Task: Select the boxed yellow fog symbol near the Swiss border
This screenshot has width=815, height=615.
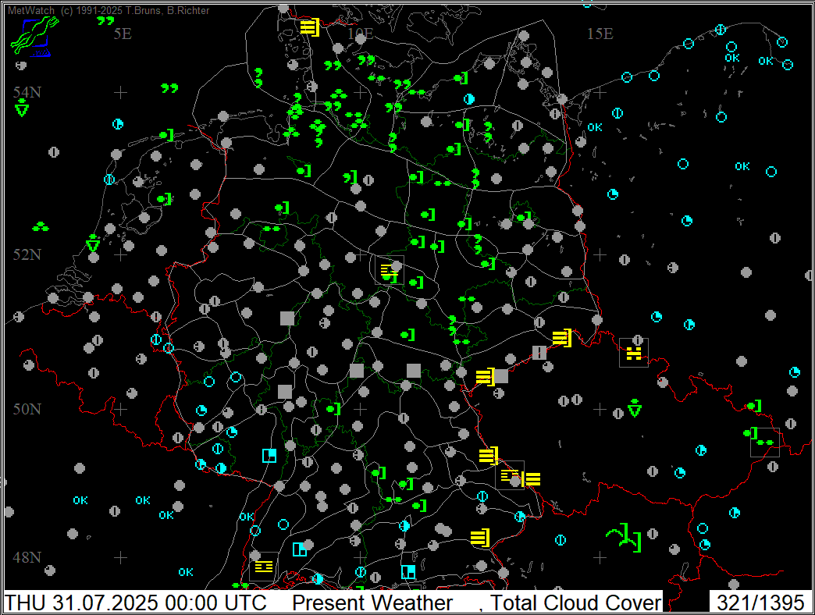Action: (x=264, y=567)
